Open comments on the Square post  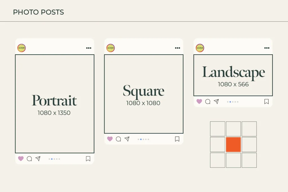tap(118, 139)
